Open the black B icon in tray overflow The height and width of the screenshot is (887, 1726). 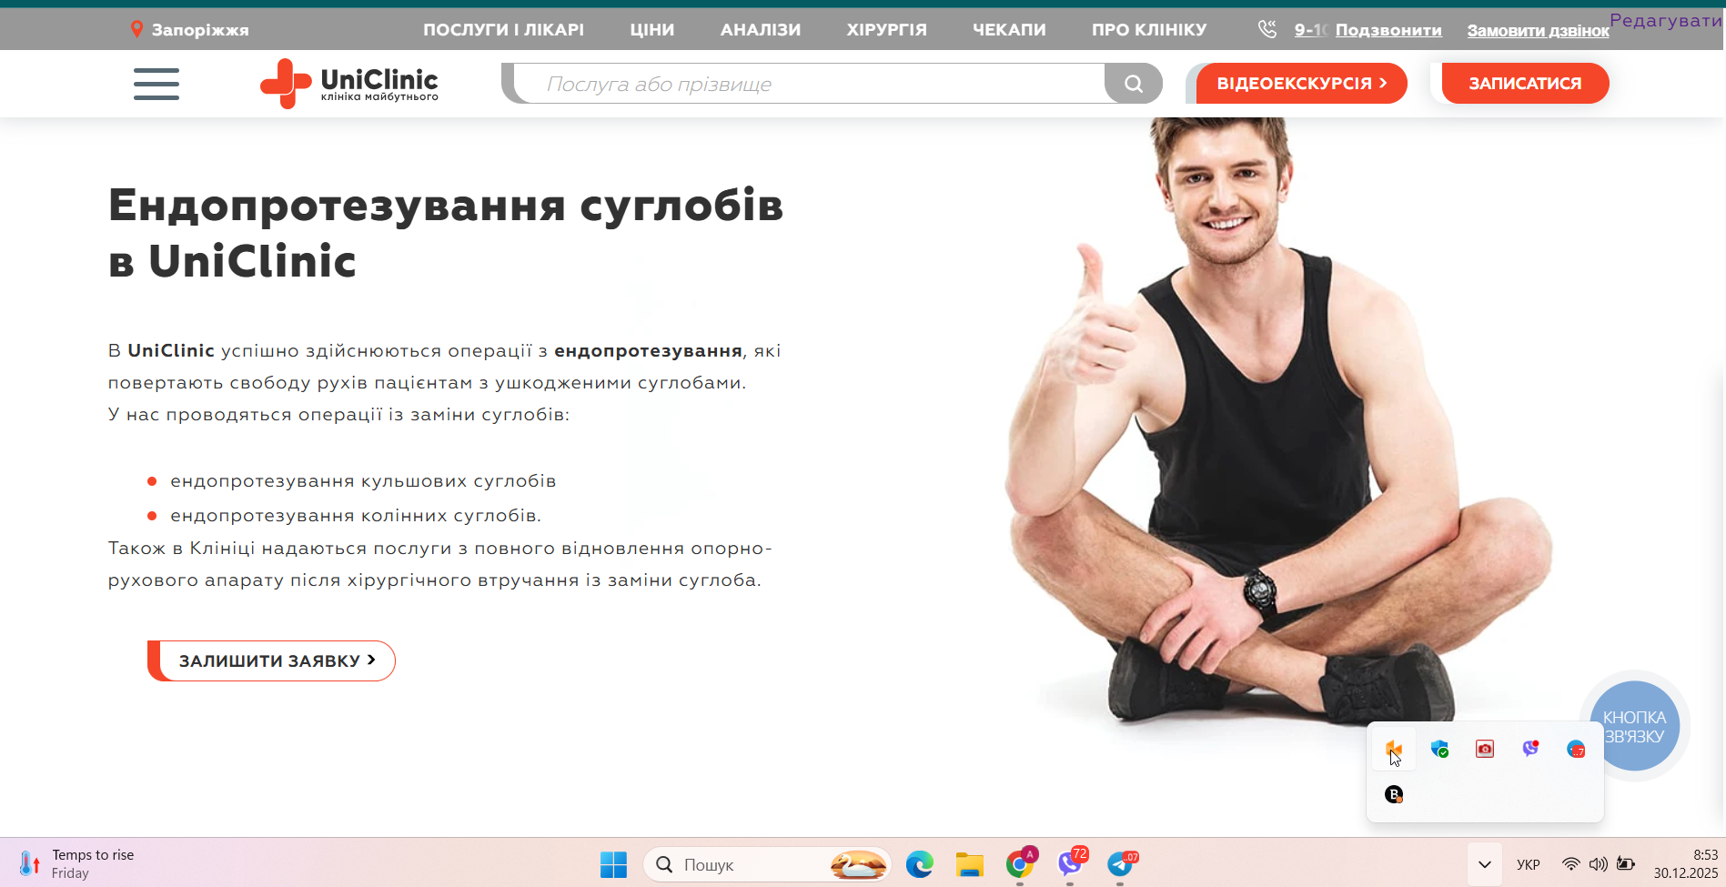1394,794
